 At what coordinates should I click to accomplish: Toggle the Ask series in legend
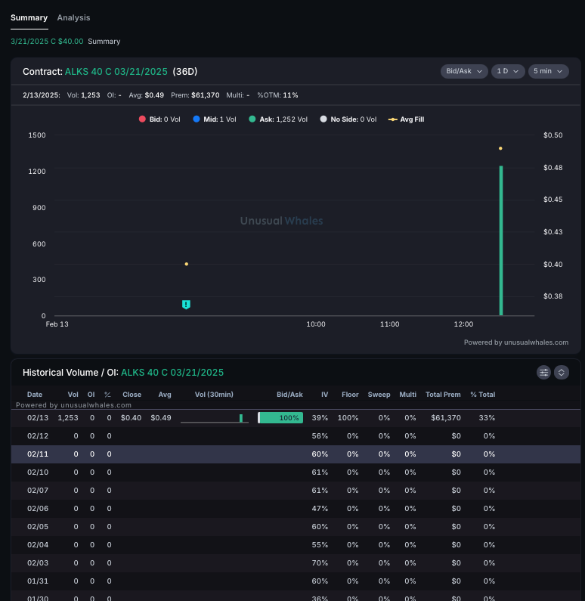click(278, 119)
